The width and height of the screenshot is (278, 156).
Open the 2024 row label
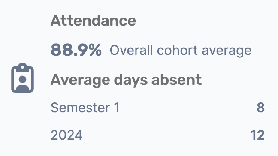click(66, 135)
